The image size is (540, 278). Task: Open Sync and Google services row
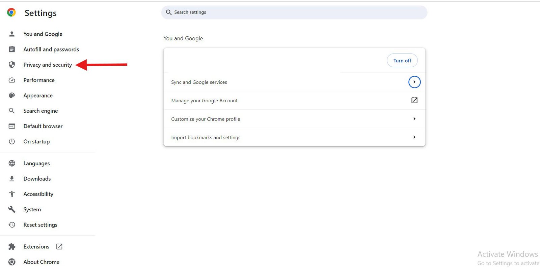(x=294, y=82)
